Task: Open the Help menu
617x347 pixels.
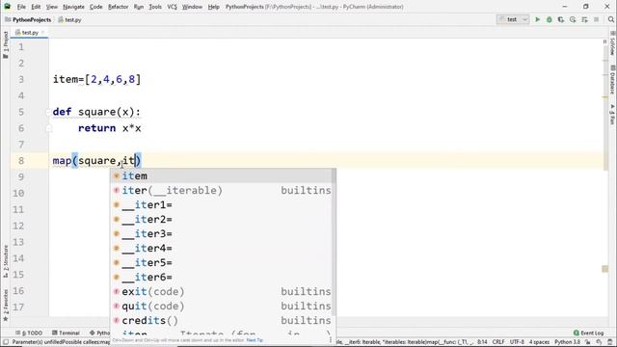Action: [213, 7]
